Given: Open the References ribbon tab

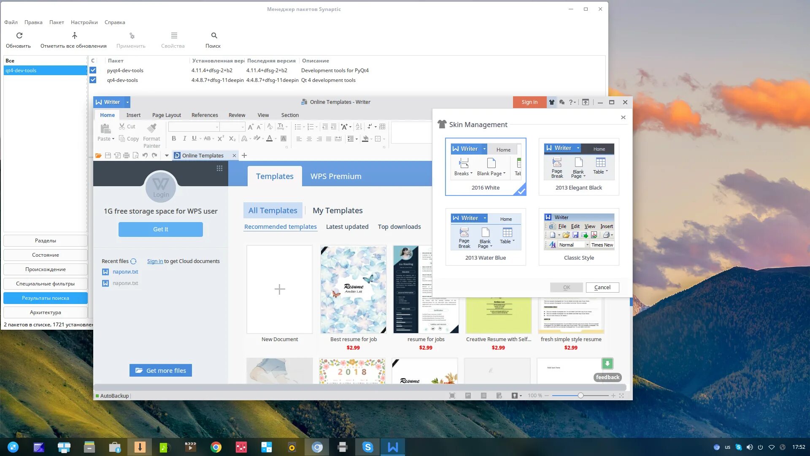Looking at the screenshot, I should click(205, 115).
